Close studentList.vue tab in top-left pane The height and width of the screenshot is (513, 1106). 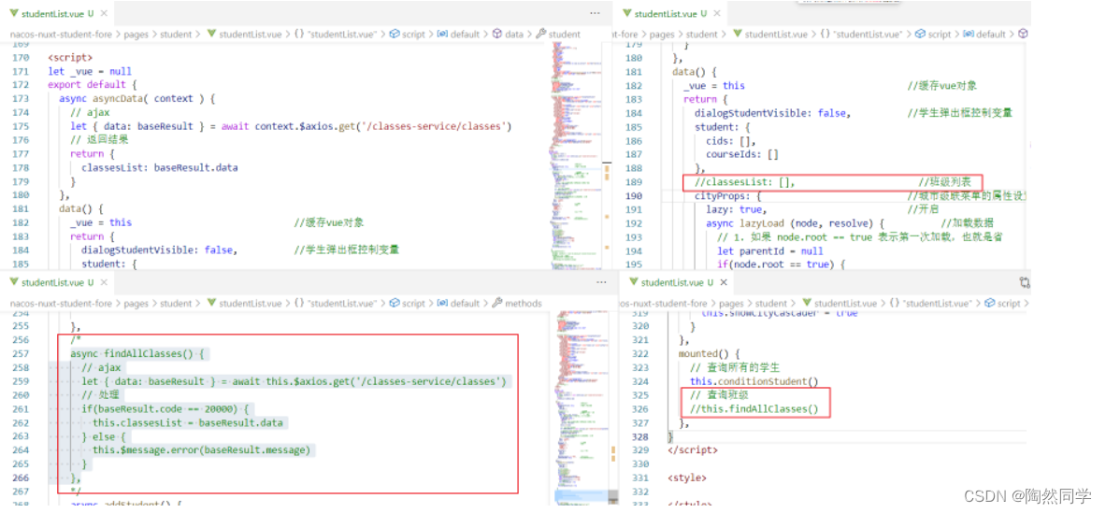coord(103,13)
